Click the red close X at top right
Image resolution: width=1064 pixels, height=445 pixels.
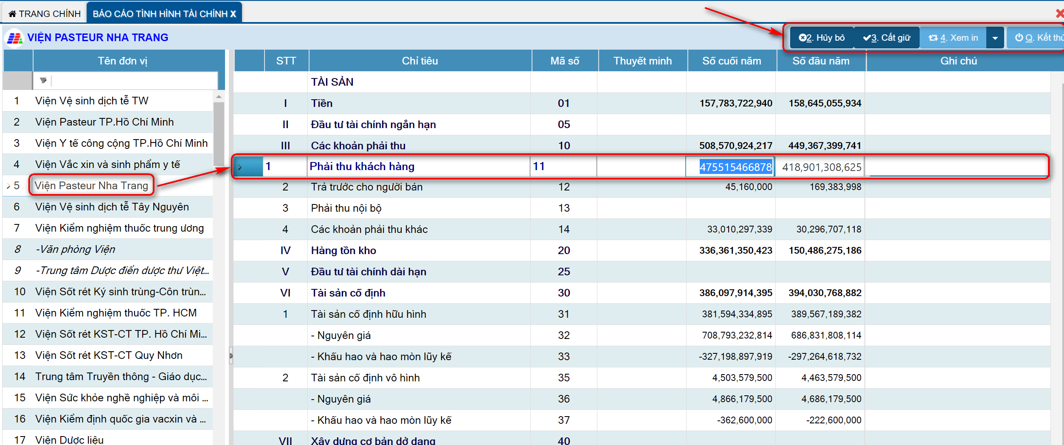click(1059, 14)
